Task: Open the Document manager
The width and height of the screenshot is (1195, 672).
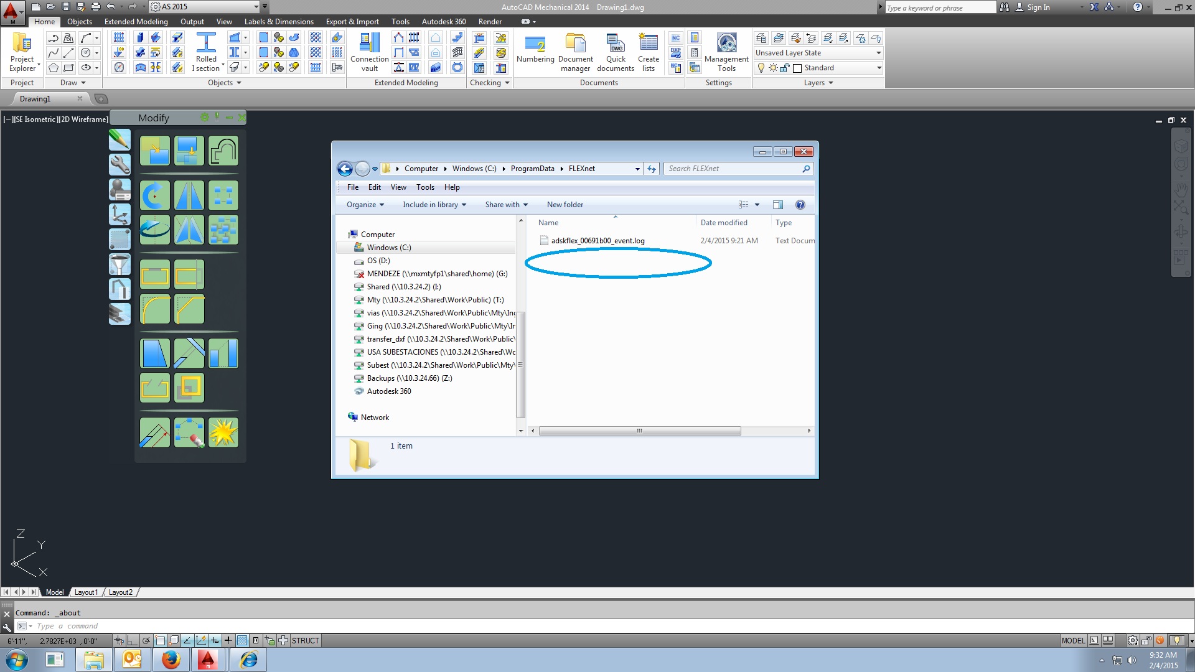Action: point(575,52)
